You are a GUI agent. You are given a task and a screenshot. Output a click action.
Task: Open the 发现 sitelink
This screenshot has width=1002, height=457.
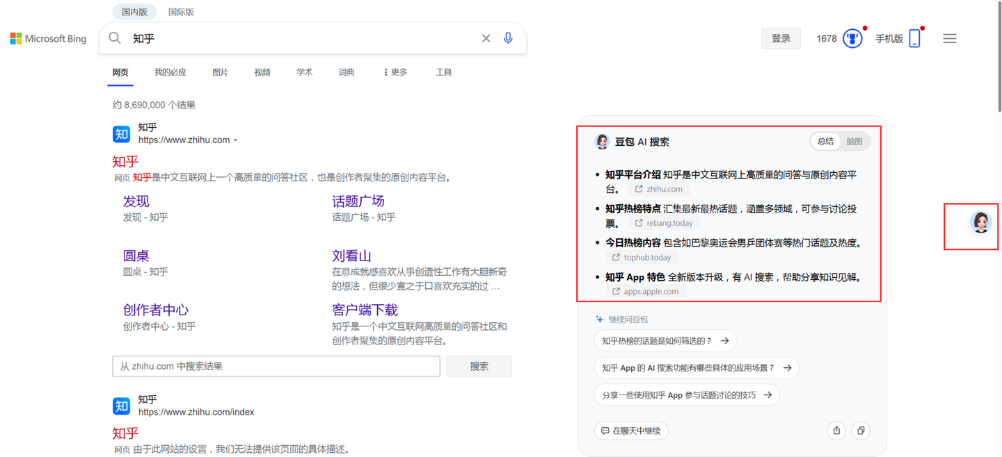(136, 201)
